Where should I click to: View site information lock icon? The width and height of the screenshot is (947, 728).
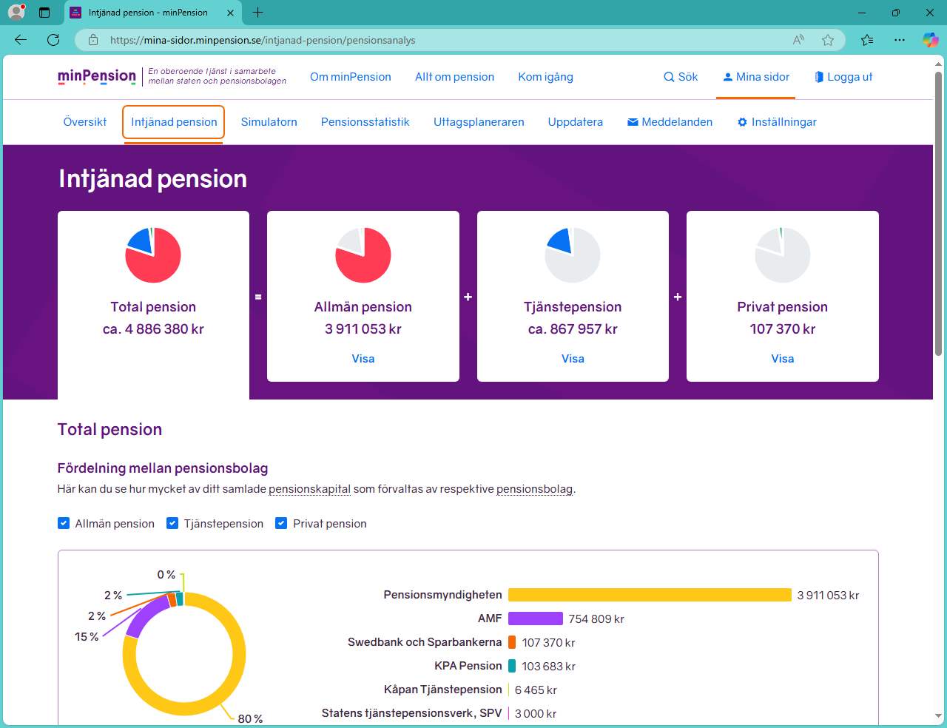(93, 40)
